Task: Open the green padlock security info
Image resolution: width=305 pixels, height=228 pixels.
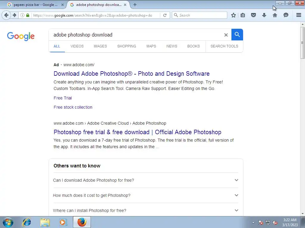Action: (x=28, y=15)
